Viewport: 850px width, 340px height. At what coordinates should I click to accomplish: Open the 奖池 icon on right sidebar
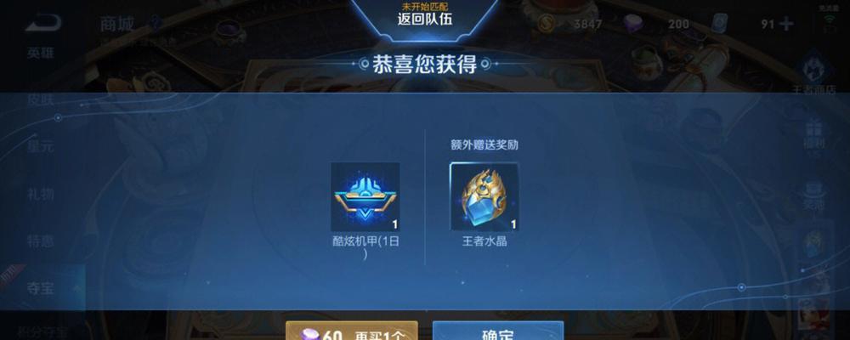coord(815,195)
